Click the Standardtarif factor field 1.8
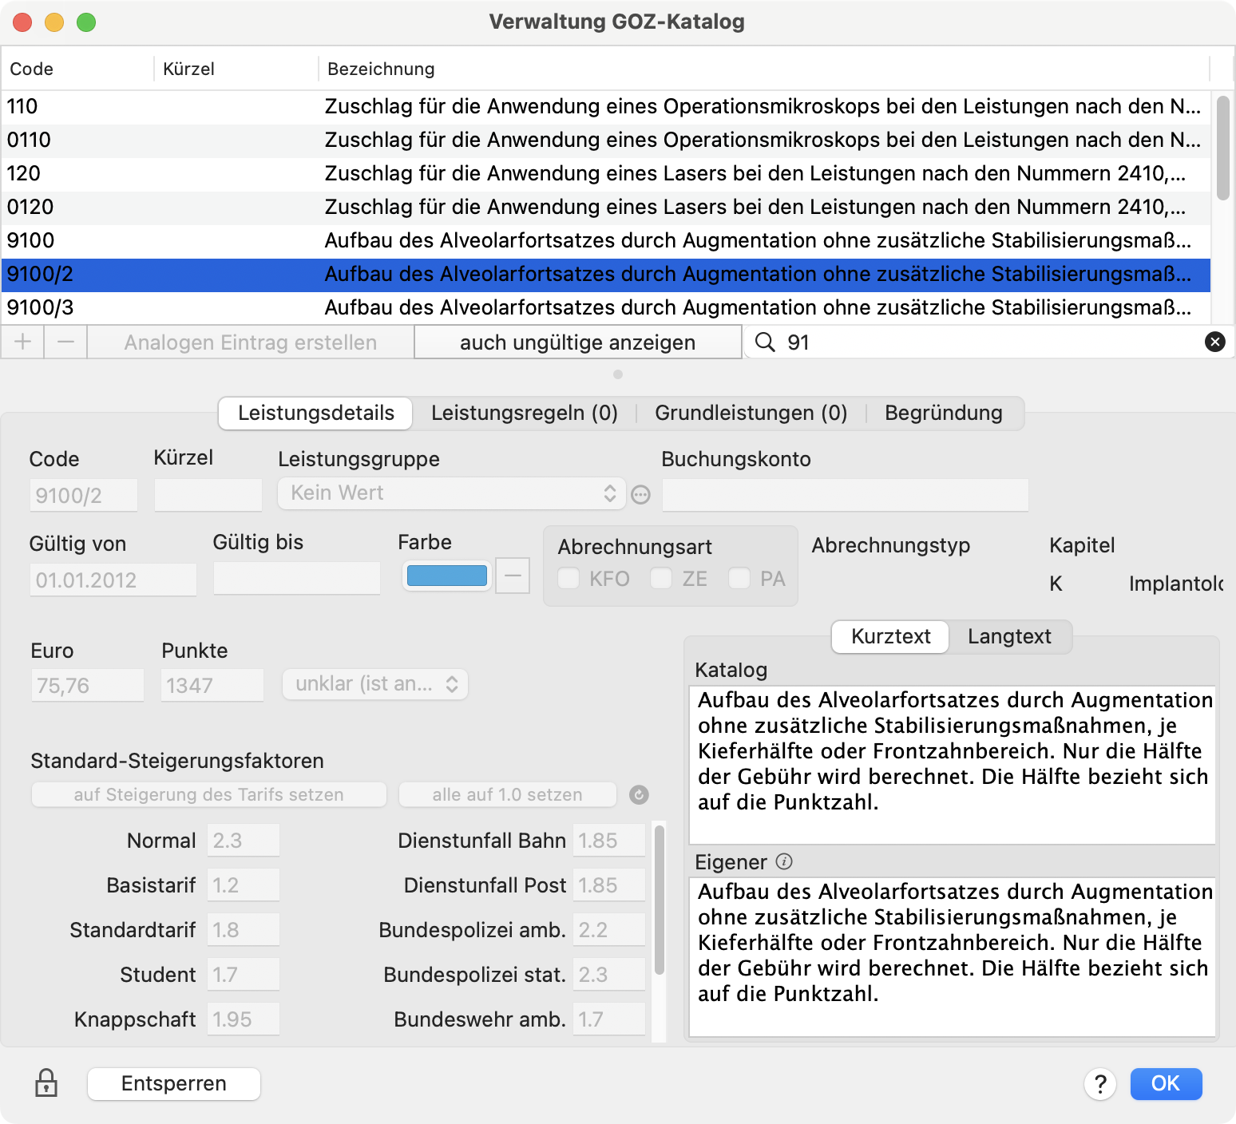This screenshot has width=1236, height=1124. pyautogui.click(x=244, y=930)
